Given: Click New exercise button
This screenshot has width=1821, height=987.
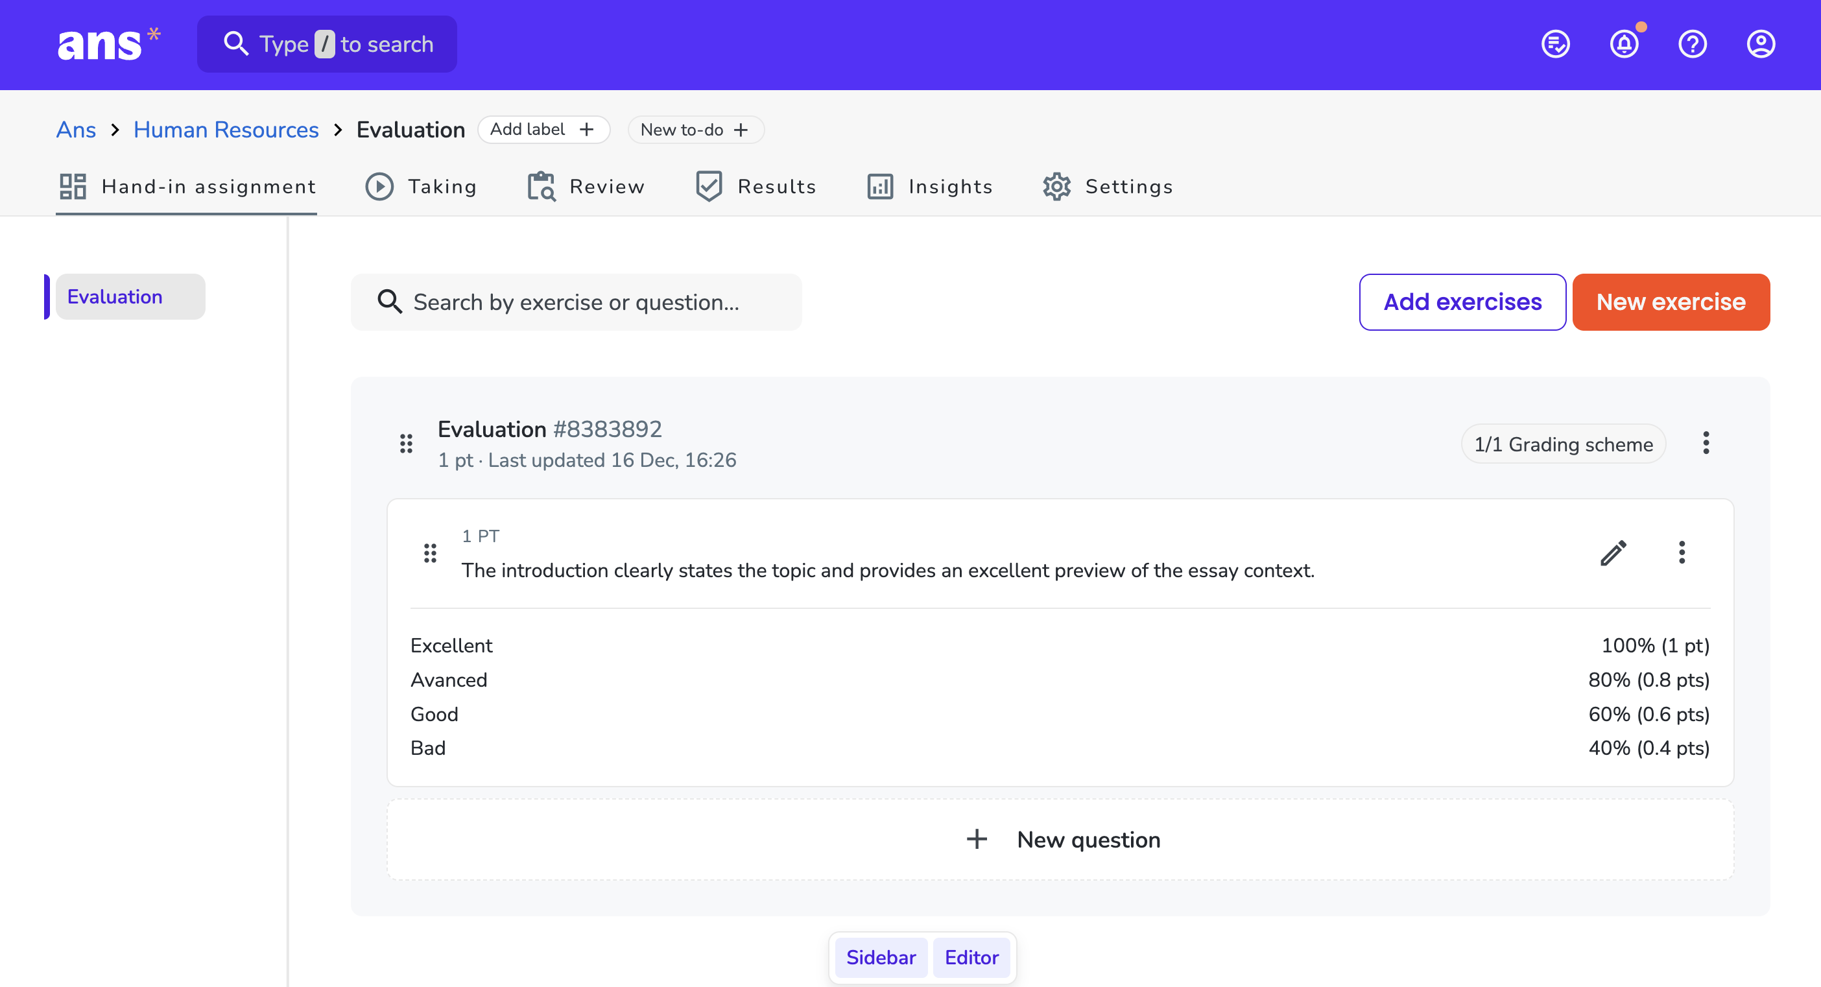Looking at the screenshot, I should pos(1671,302).
